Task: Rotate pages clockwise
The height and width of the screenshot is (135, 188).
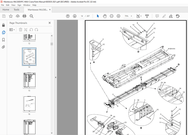Action: (x=36, y=30)
